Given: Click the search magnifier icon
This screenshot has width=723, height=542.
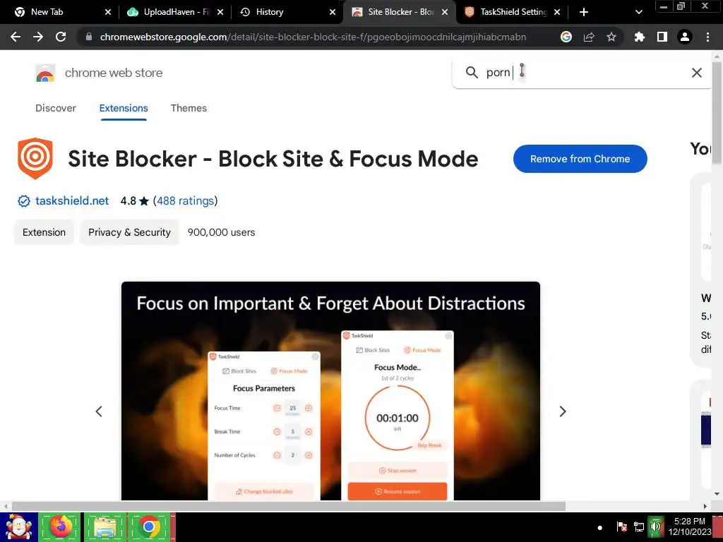Looking at the screenshot, I should 471,73.
